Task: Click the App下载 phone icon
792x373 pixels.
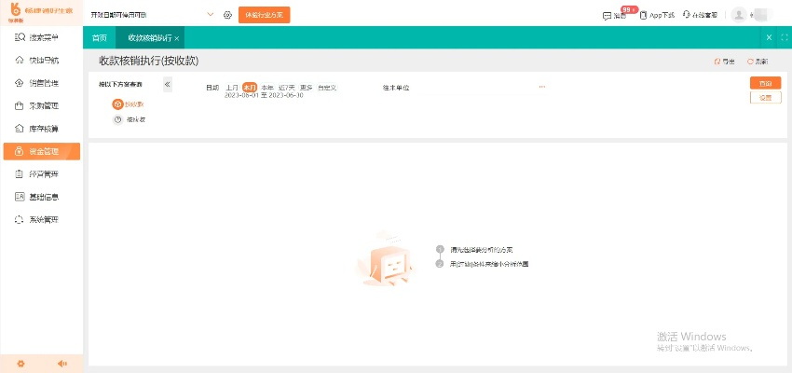Action: 643,15
